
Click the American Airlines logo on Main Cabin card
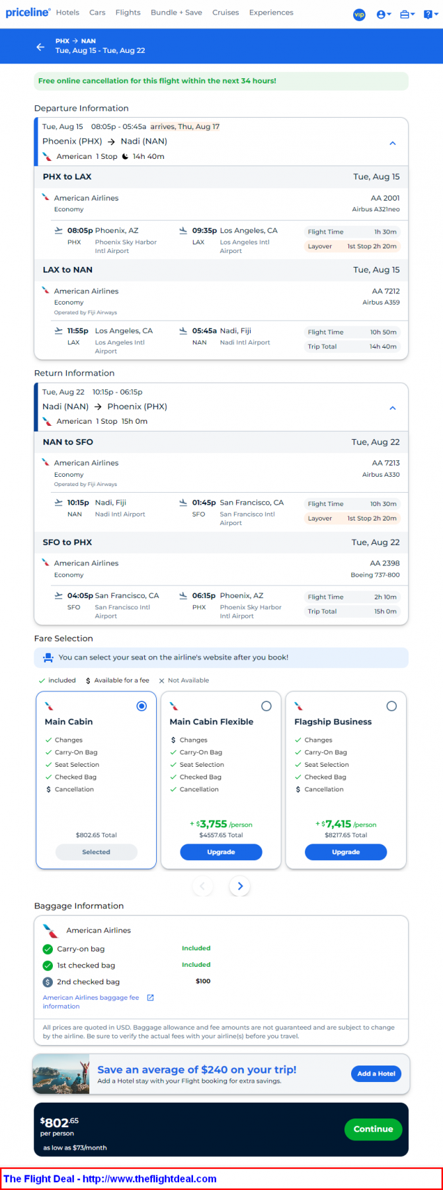point(49,706)
